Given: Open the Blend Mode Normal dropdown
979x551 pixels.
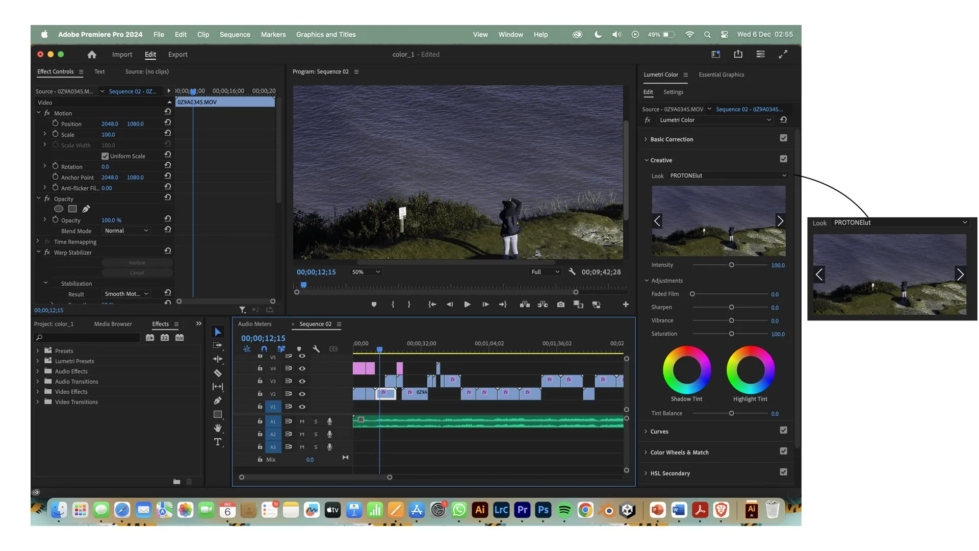Looking at the screenshot, I should point(126,231).
